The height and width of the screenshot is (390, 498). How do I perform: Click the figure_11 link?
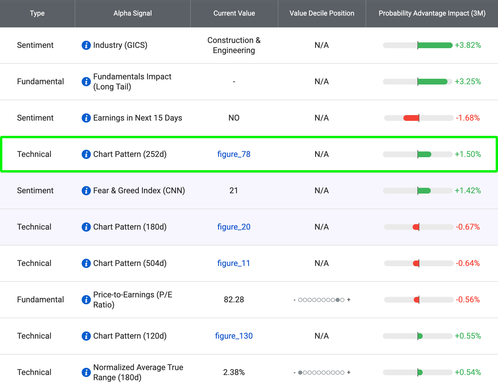point(233,263)
